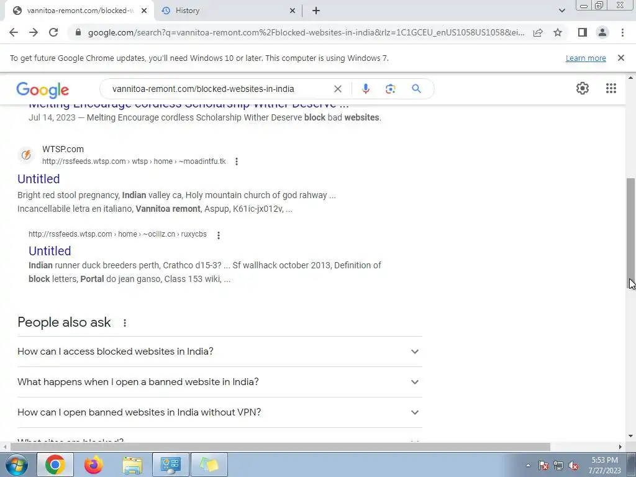Start a voice search with the microphone

click(x=365, y=89)
